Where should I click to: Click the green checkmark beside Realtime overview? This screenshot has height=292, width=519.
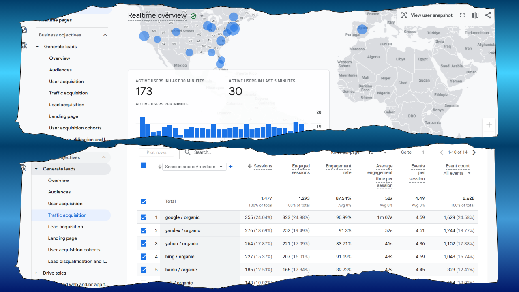[193, 16]
